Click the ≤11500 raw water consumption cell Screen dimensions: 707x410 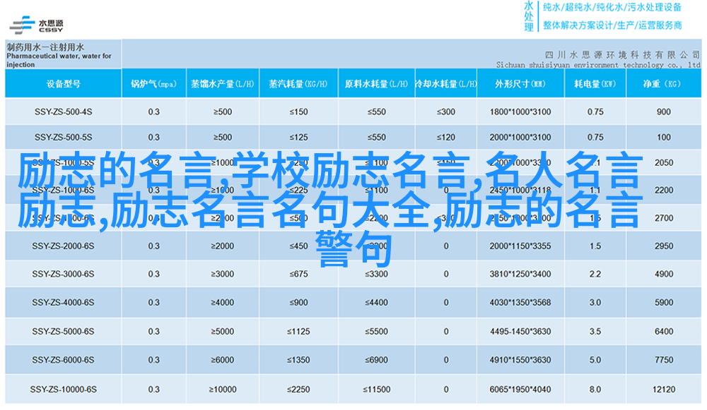pos(378,389)
